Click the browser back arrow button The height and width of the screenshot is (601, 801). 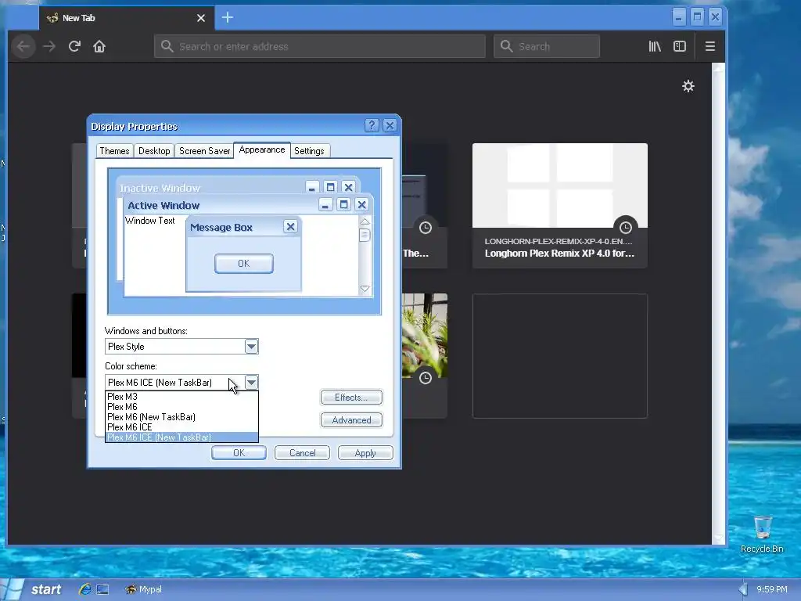(x=23, y=46)
